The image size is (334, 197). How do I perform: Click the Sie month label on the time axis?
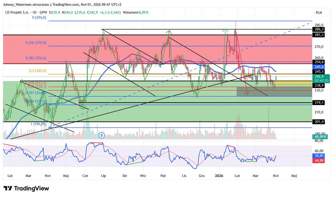124,176
